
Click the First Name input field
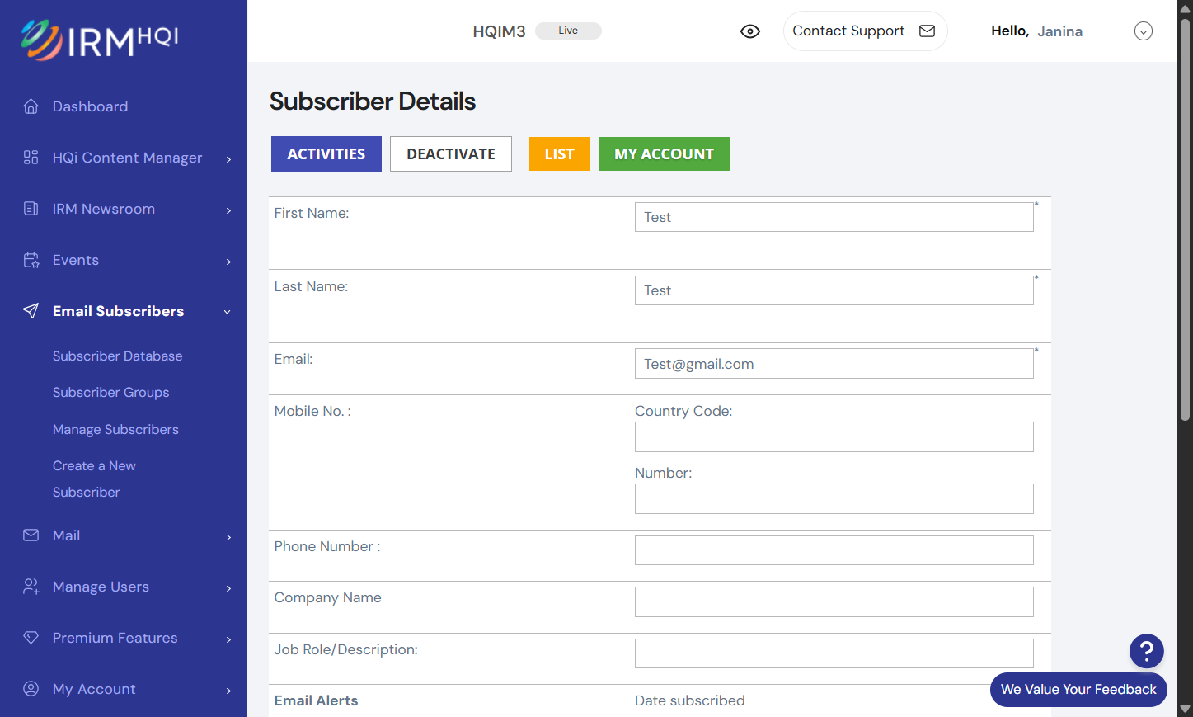click(x=834, y=217)
